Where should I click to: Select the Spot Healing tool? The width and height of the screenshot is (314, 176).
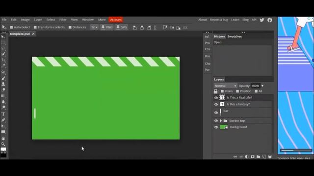coord(3,72)
